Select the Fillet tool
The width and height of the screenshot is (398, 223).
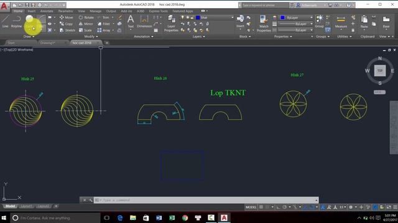point(104,24)
